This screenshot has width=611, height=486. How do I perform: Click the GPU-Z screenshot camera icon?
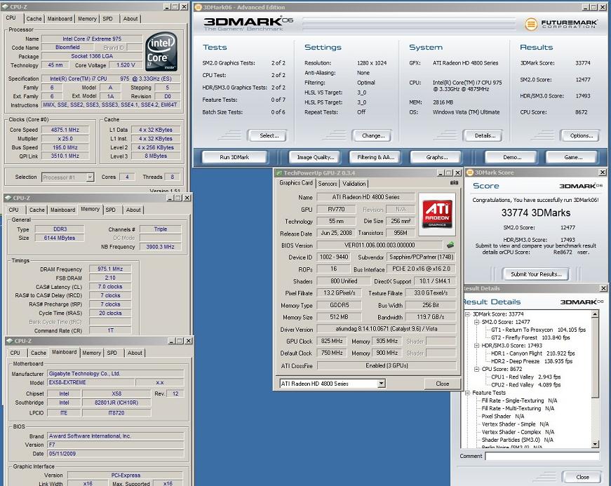(x=454, y=182)
